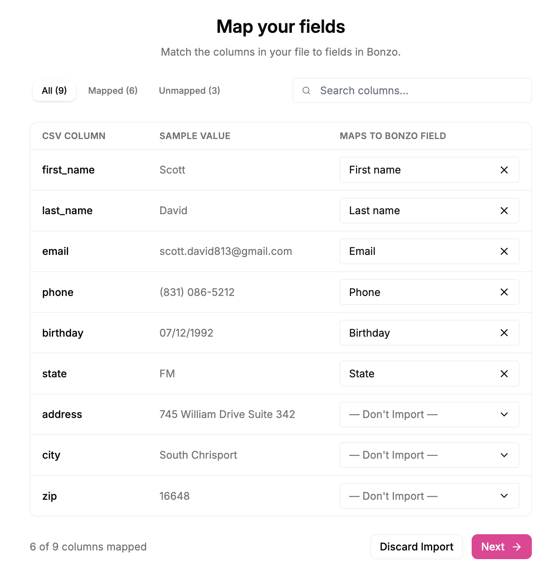Select the All (9) tab
This screenshot has height=572, width=558.
54,90
